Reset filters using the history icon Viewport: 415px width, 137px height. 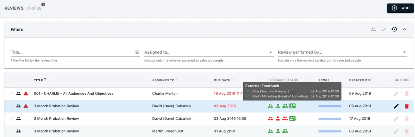(x=394, y=29)
